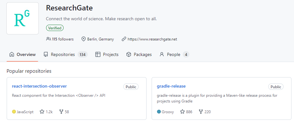
Task: Click the followers people icon
Action: (48, 39)
